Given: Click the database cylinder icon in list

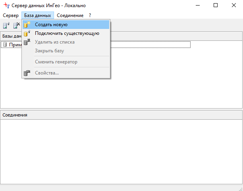Looking at the screenshot, I should [5, 44].
